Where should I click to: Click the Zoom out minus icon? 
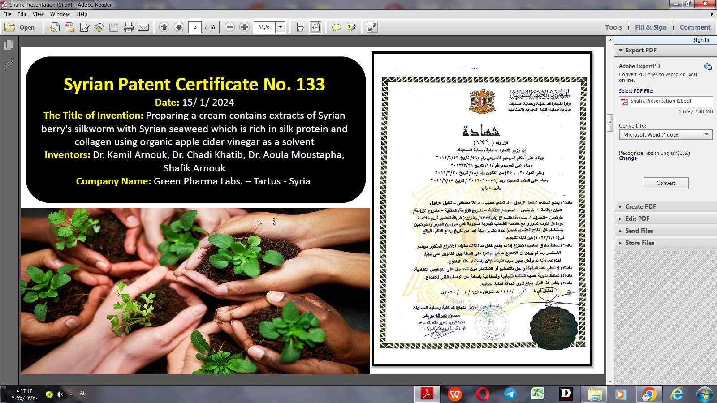[229, 27]
